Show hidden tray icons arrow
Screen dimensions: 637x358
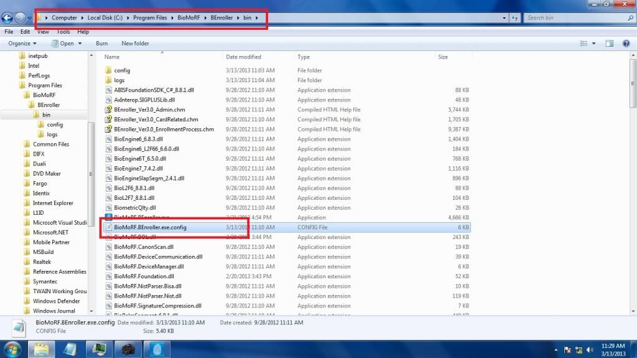(556, 350)
